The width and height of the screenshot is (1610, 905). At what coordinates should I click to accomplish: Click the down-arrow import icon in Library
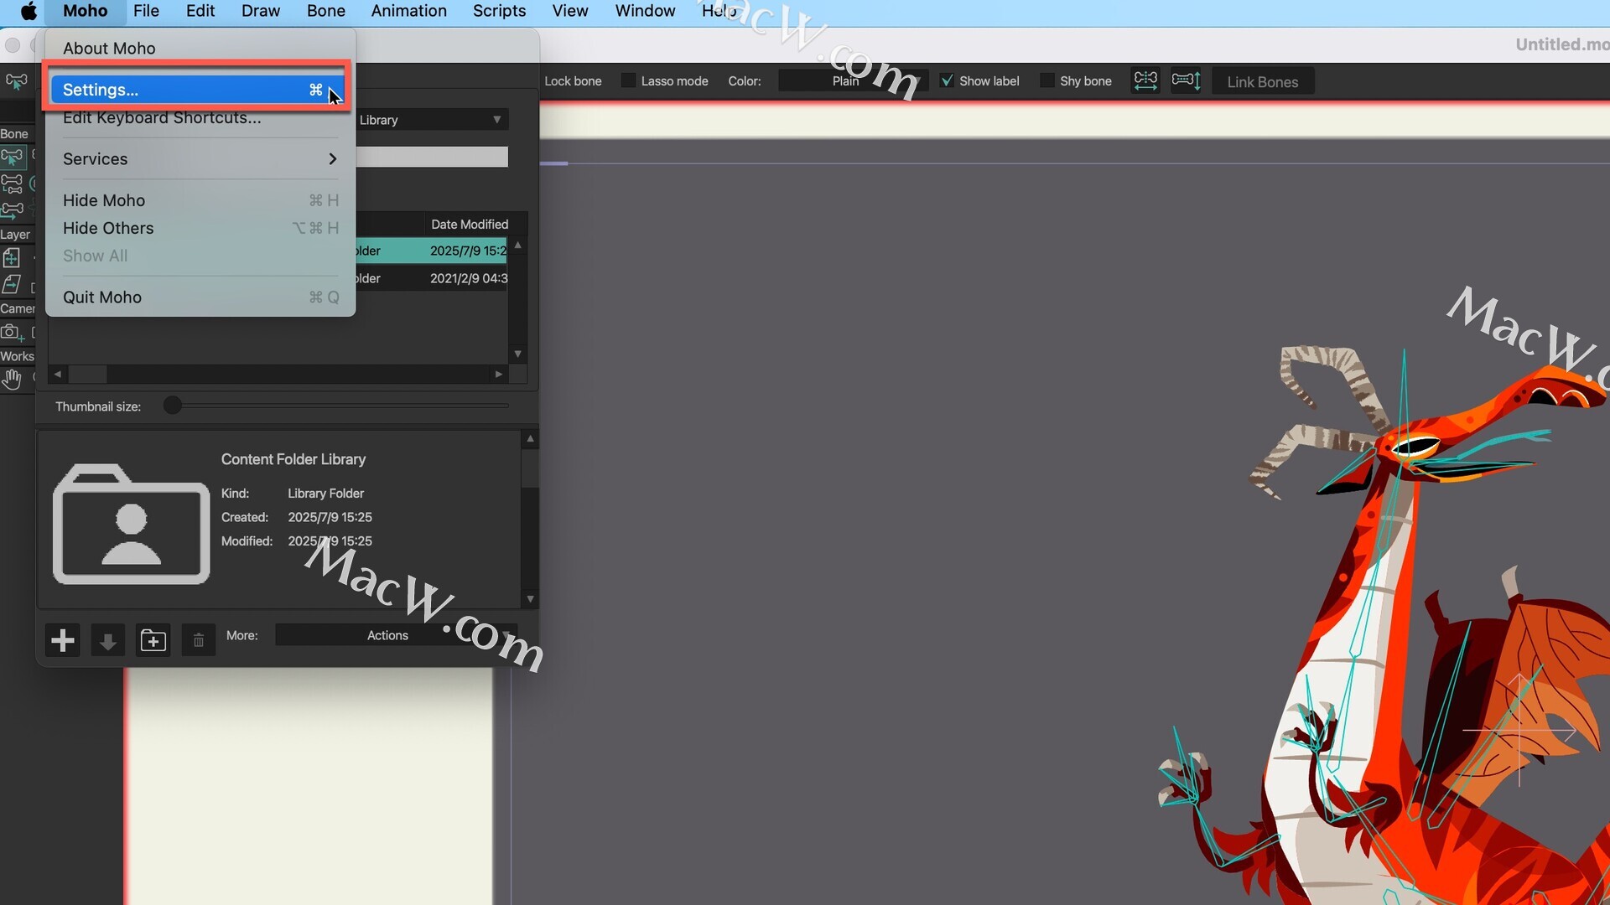coord(107,641)
